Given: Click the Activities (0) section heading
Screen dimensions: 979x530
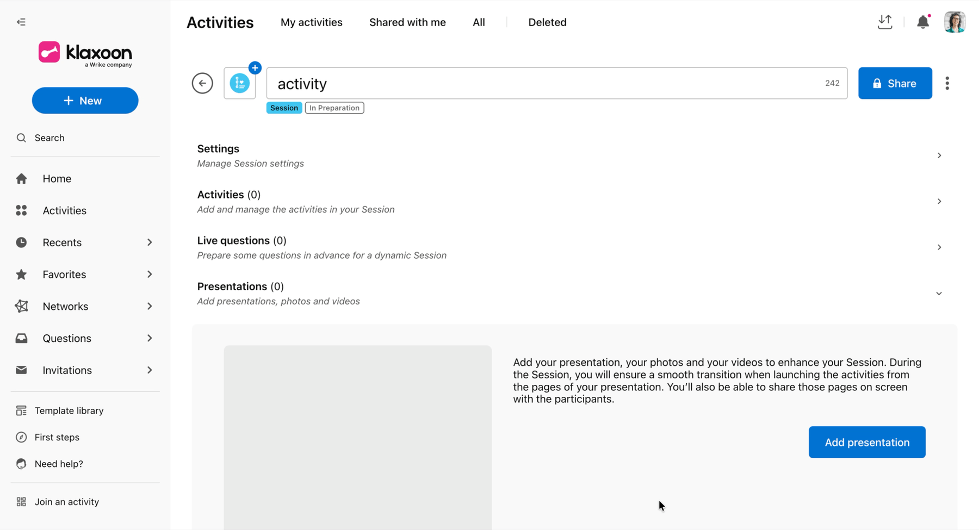Looking at the screenshot, I should pos(229,195).
